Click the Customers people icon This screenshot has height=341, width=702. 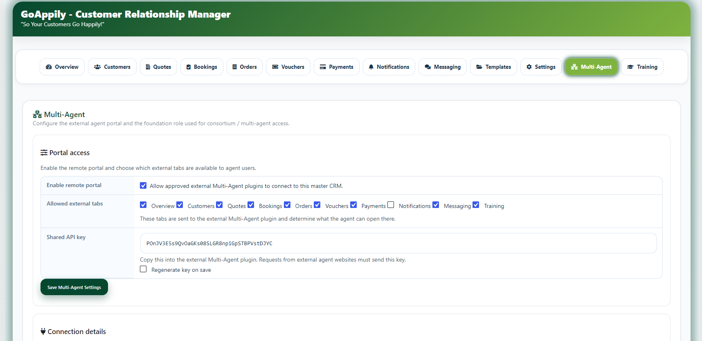[x=97, y=67]
